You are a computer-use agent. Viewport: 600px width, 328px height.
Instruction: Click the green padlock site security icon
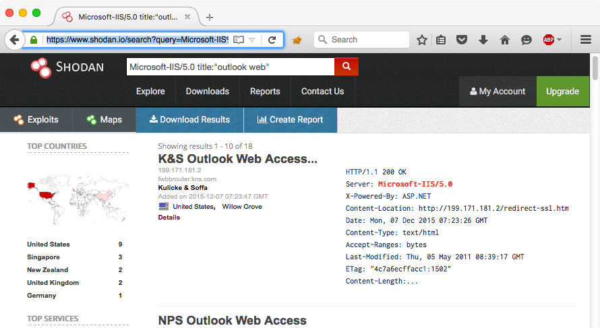pos(34,40)
